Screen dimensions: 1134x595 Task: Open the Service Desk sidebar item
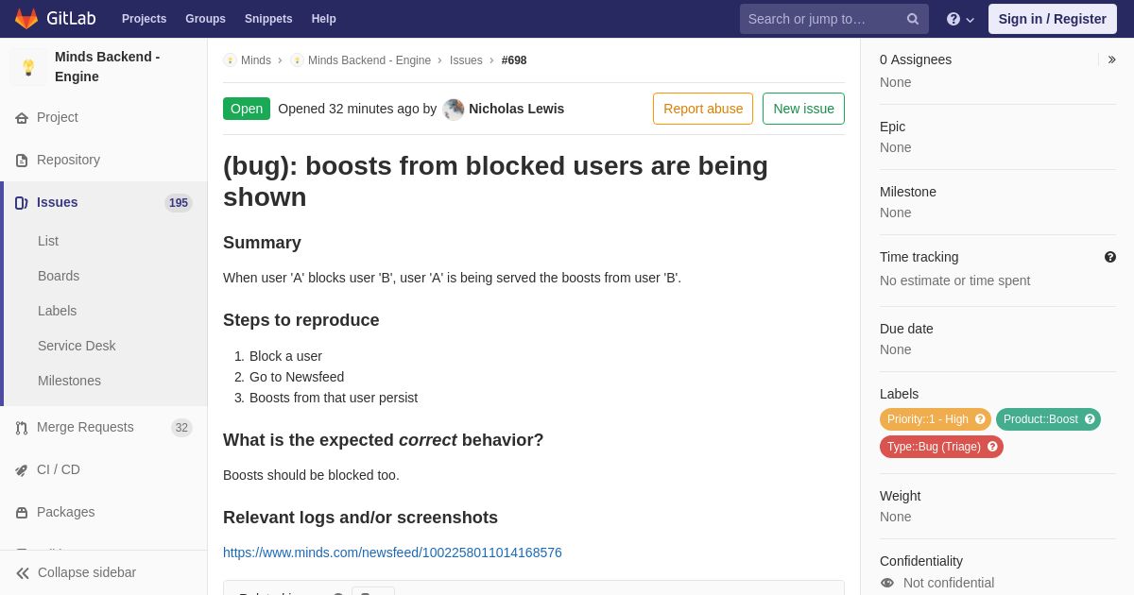coord(77,346)
